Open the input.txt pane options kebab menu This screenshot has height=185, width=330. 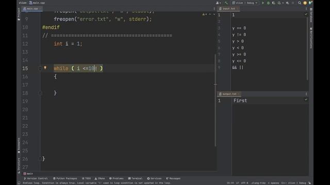[306, 9]
